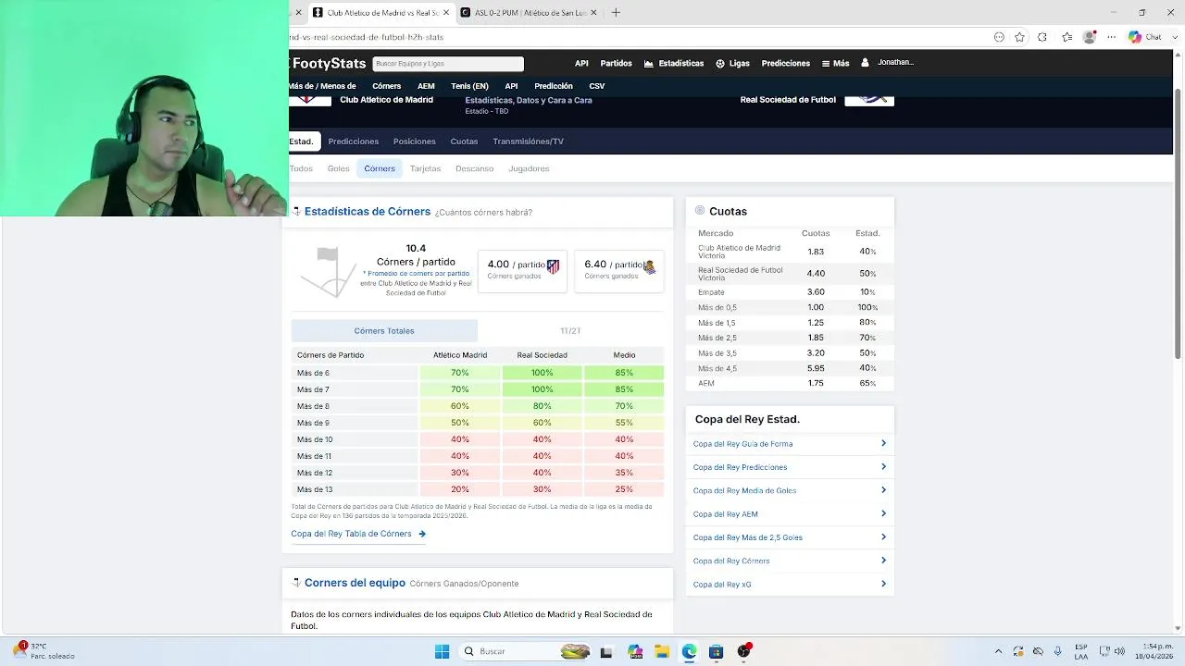Click the user profile icon beside Jonathan
The image size is (1185, 666).
(865, 63)
